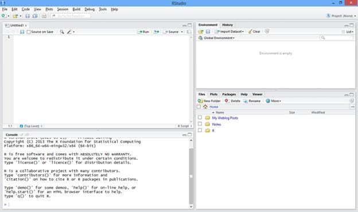
Task: Switch to the Plots tab
Action: click(x=213, y=94)
